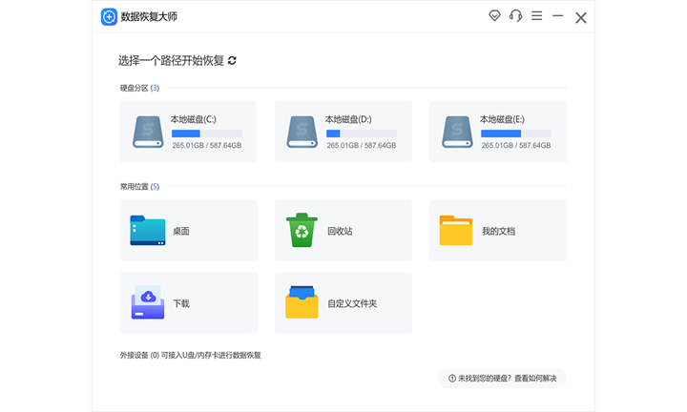Open the VIP diamond icon in title bar
The height and width of the screenshot is (412, 687).
[x=494, y=16]
